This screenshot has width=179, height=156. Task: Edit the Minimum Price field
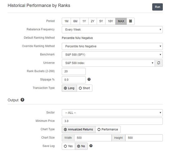pyautogui.click(x=112, y=121)
